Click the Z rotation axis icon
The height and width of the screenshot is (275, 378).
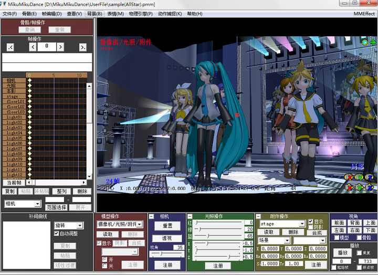point(370,177)
